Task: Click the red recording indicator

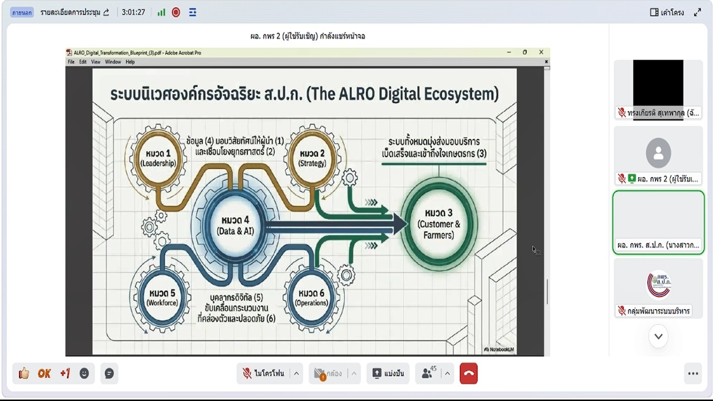Action: pos(176,12)
